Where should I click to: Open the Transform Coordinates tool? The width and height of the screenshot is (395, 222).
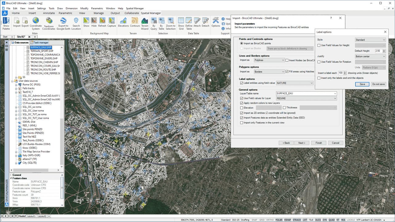tap(49, 23)
